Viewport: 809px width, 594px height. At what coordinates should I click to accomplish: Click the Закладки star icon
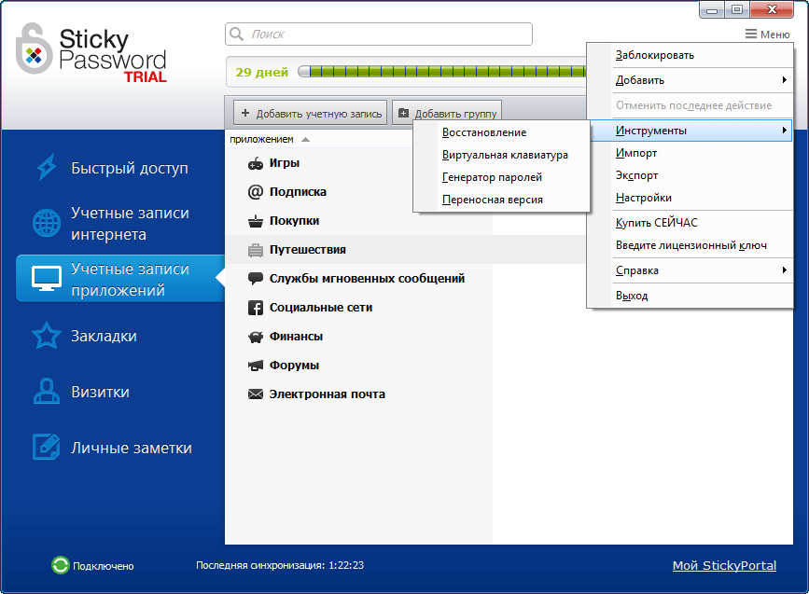[x=46, y=337]
